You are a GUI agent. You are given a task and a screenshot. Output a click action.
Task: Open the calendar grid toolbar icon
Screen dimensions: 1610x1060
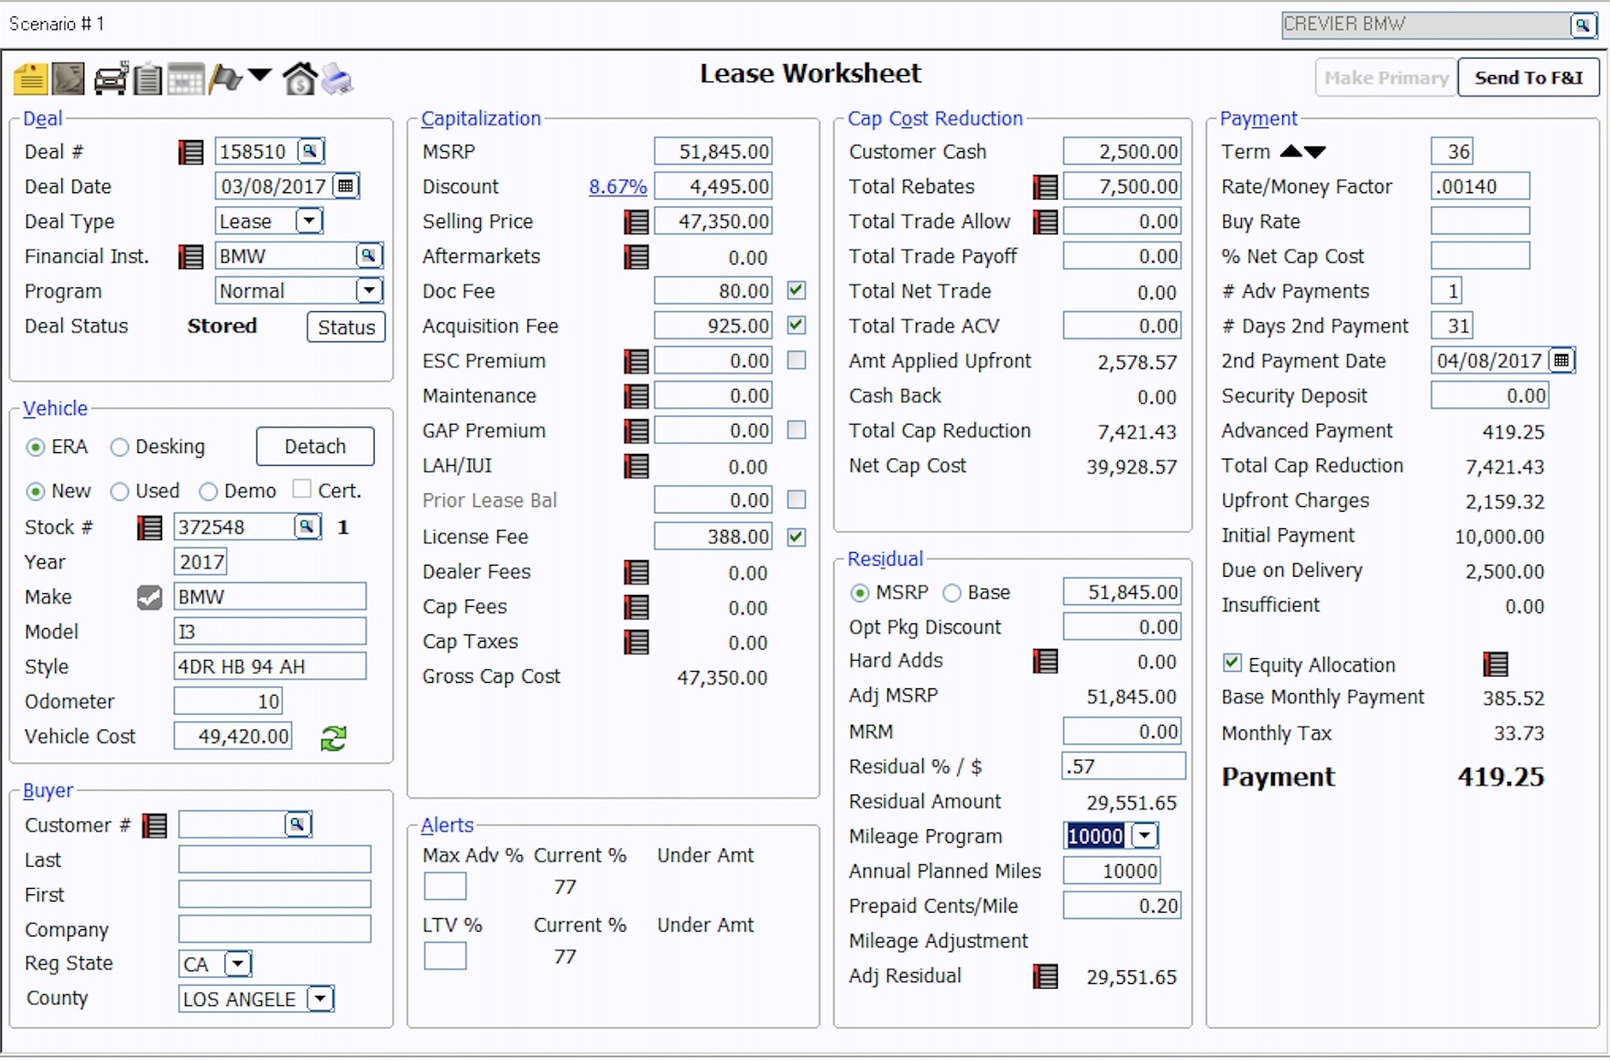tap(186, 79)
